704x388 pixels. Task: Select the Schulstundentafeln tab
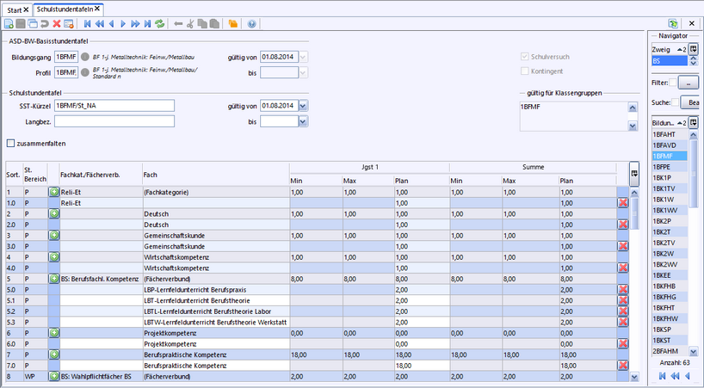(x=65, y=9)
